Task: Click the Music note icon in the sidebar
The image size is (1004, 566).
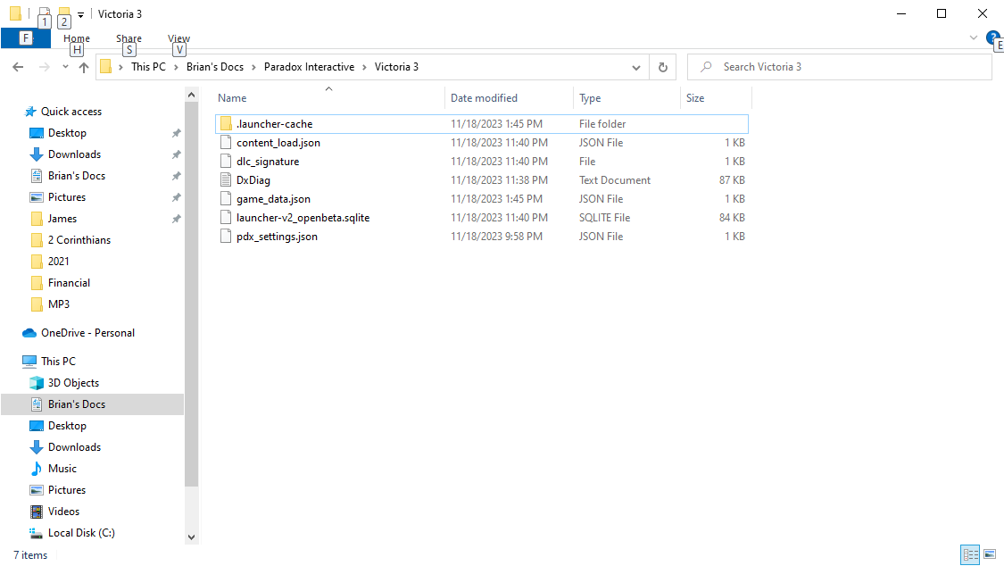Action: pos(37,469)
